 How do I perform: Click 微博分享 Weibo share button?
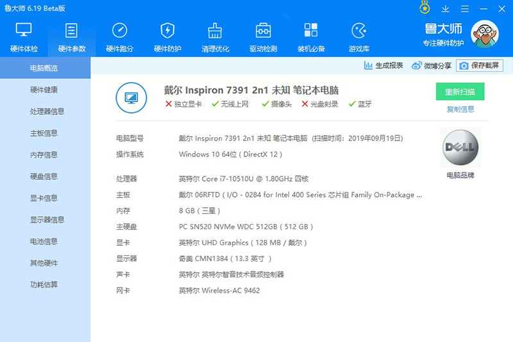coord(432,65)
